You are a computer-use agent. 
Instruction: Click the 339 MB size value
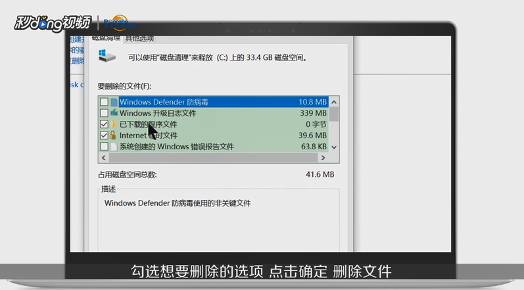tap(313, 113)
